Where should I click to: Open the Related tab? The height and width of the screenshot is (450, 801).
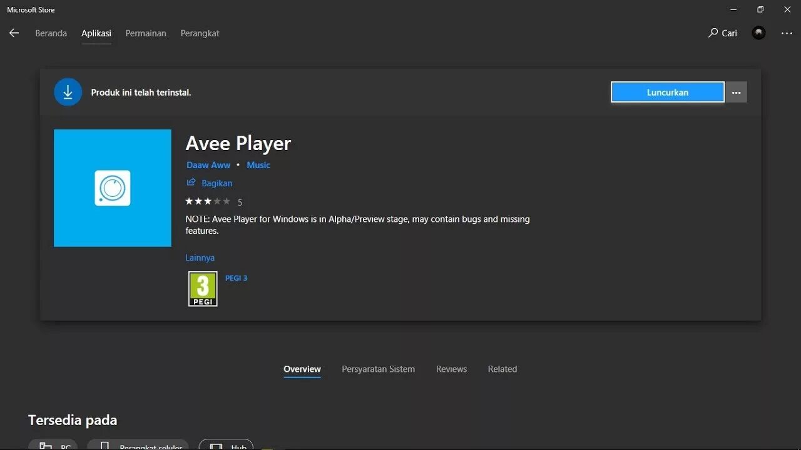(x=503, y=369)
